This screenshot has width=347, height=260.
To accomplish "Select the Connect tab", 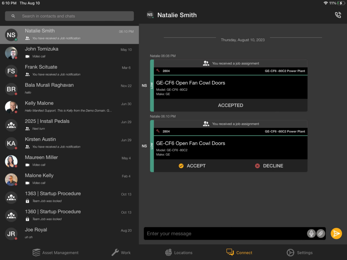I will coord(239,253).
